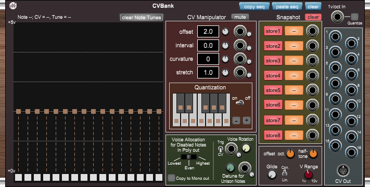The image size is (370, 187).
Task: Click the curvature knob
Action: (225, 59)
